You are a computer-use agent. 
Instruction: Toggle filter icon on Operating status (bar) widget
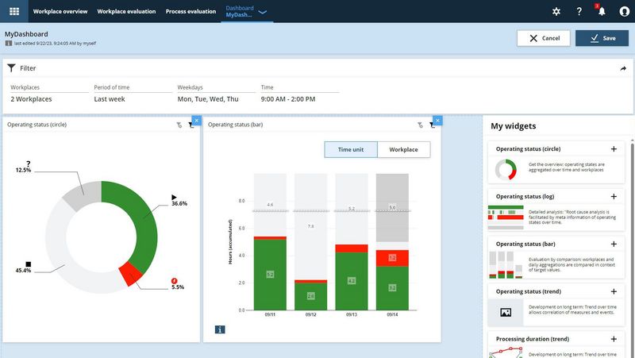pos(431,125)
